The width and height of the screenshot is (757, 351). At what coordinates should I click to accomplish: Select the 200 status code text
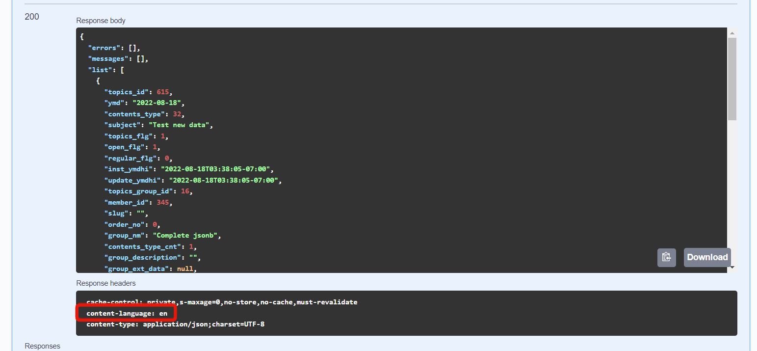click(32, 17)
